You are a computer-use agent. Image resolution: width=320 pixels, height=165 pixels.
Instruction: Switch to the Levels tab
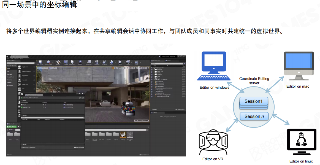coord(169,61)
